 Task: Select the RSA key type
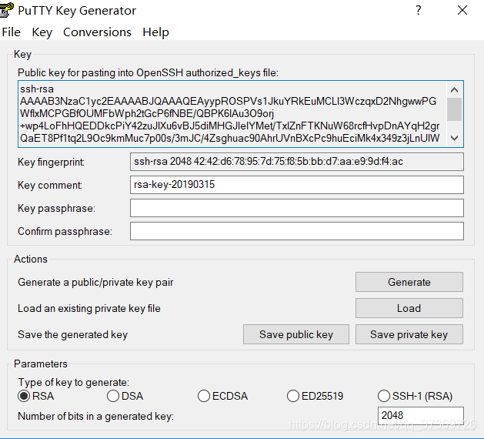[36, 396]
